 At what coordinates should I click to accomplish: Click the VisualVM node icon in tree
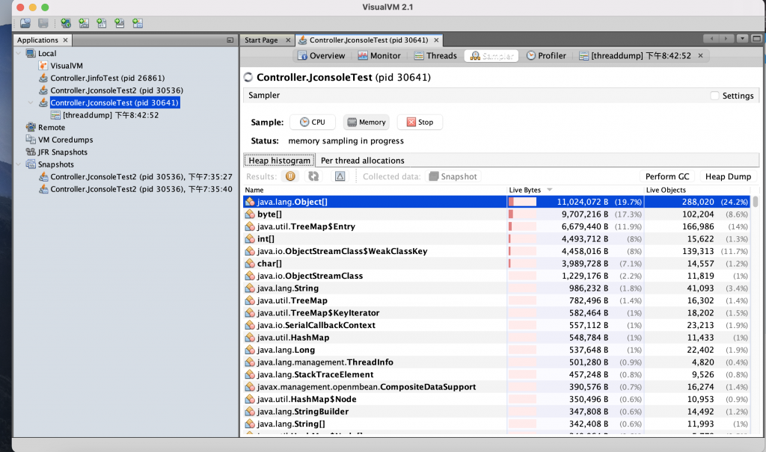[43, 66]
